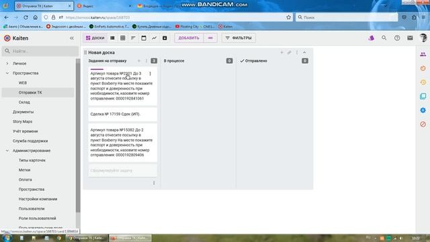Open Учёт времени in the sidebar
Viewport: 430px width, 242px height.
click(x=26, y=131)
